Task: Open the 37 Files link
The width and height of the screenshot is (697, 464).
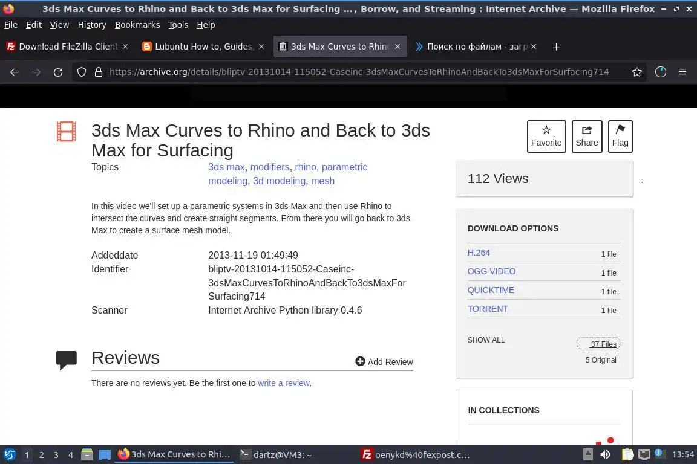Action: [x=598, y=344]
